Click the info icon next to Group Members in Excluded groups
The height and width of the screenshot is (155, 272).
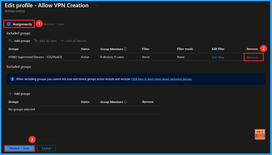[x=125, y=102]
